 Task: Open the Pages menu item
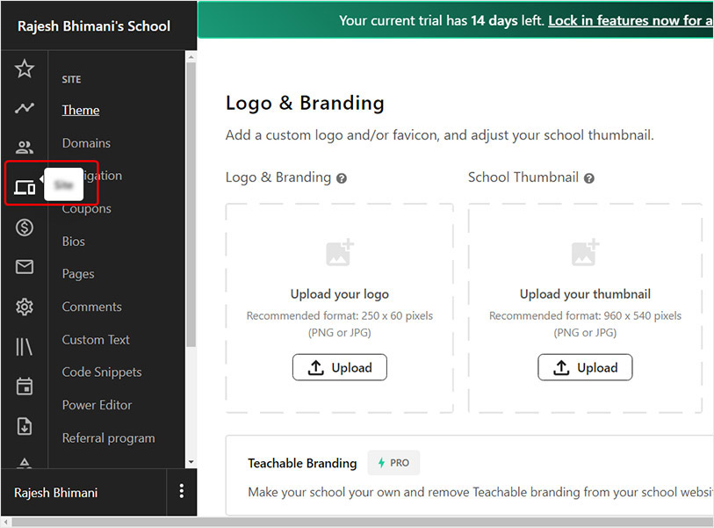78,274
